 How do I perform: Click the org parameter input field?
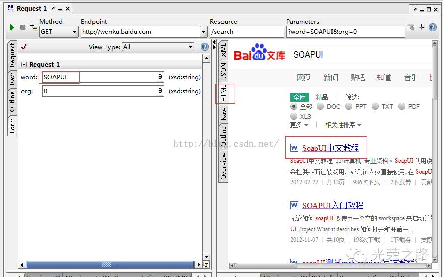pos(103,91)
